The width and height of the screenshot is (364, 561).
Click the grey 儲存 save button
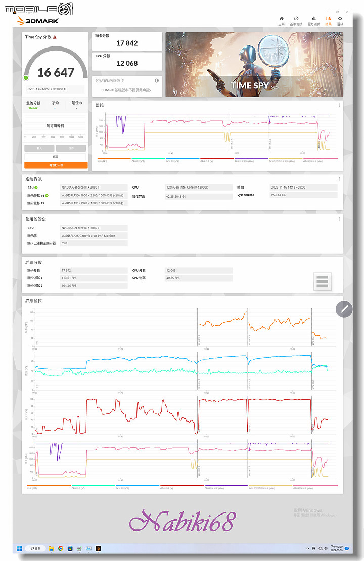[71, 148]
